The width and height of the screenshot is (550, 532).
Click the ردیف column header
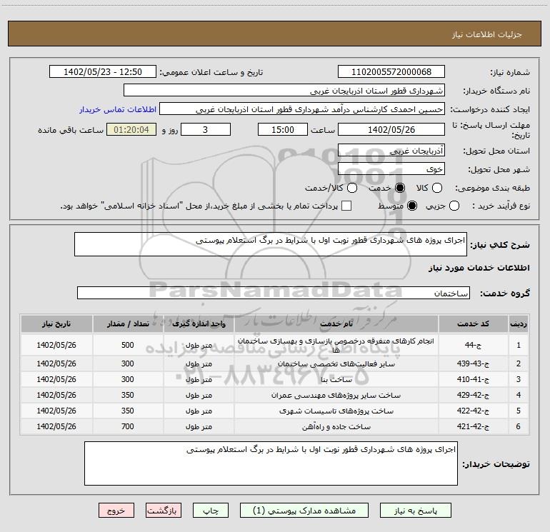point(519,323)
